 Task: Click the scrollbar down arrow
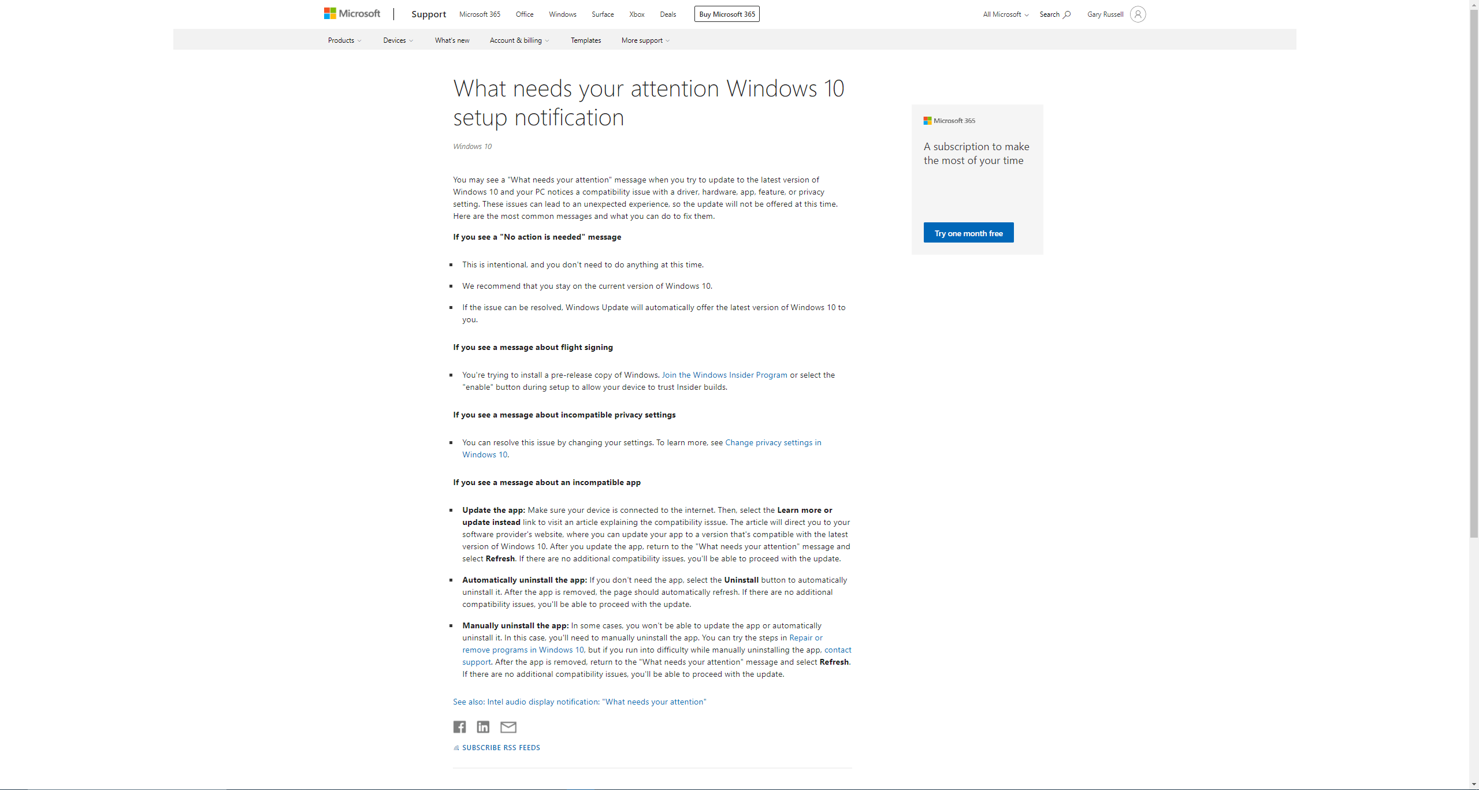(x=1474, y=785)
